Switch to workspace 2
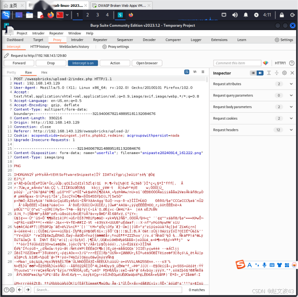The image size is (298, 297). (x=87, y=15)
